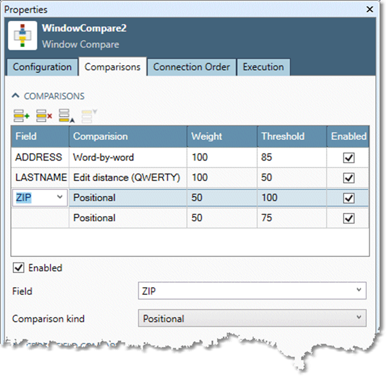
Task: Click the Threshold column header
Action: (282, 137)
